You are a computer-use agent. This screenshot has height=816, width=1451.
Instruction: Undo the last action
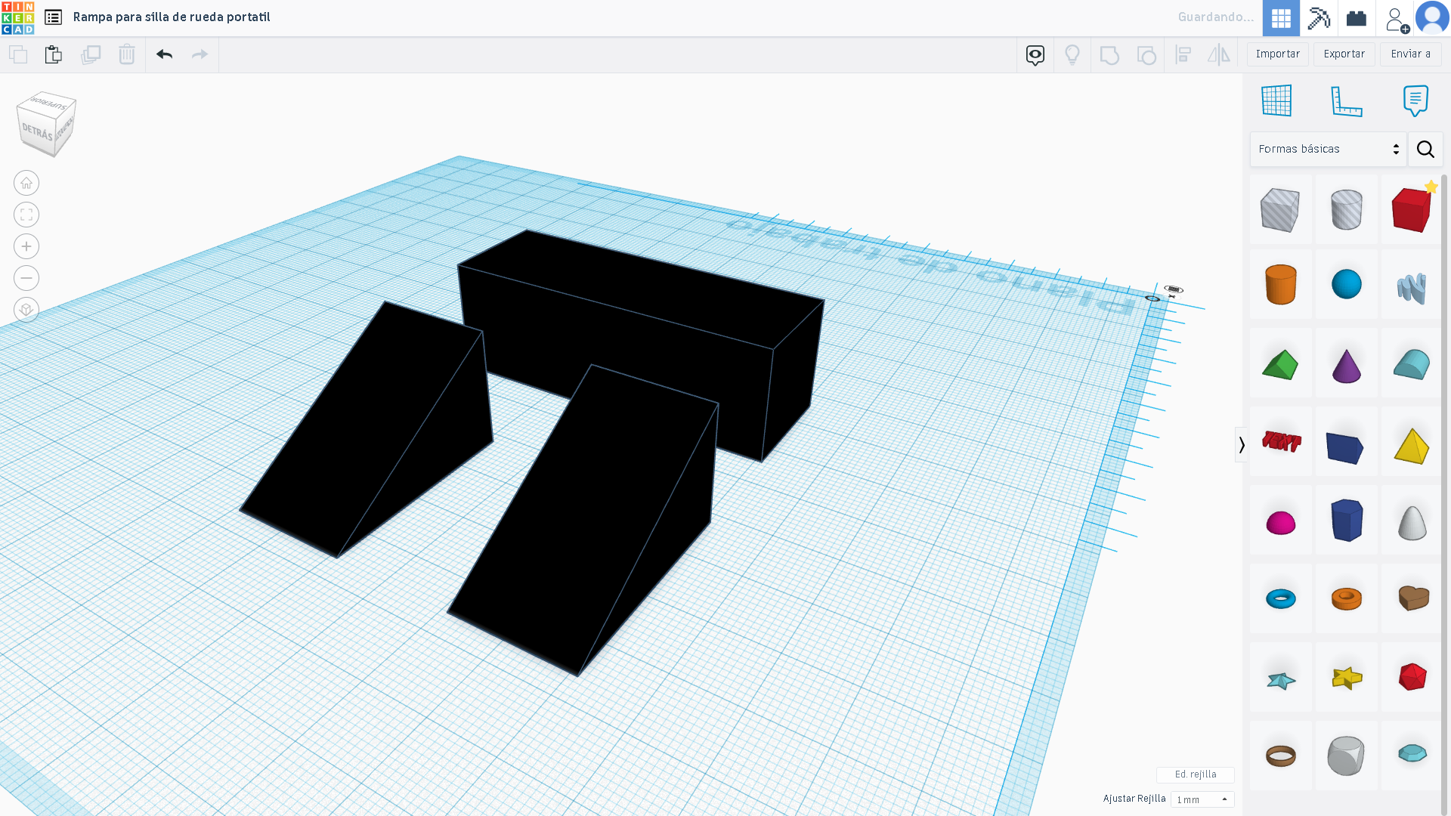[165, 54]
